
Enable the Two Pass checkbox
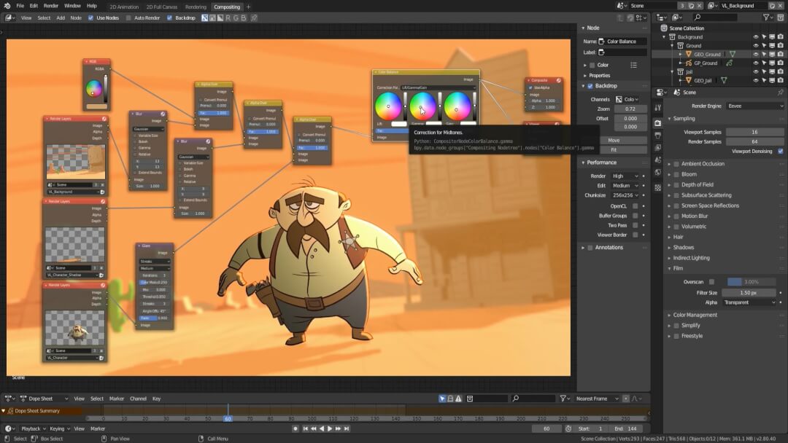point(636,225)
